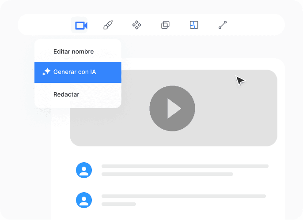Select the Generar con IA option
303x220 pixels.
(78, 72)
